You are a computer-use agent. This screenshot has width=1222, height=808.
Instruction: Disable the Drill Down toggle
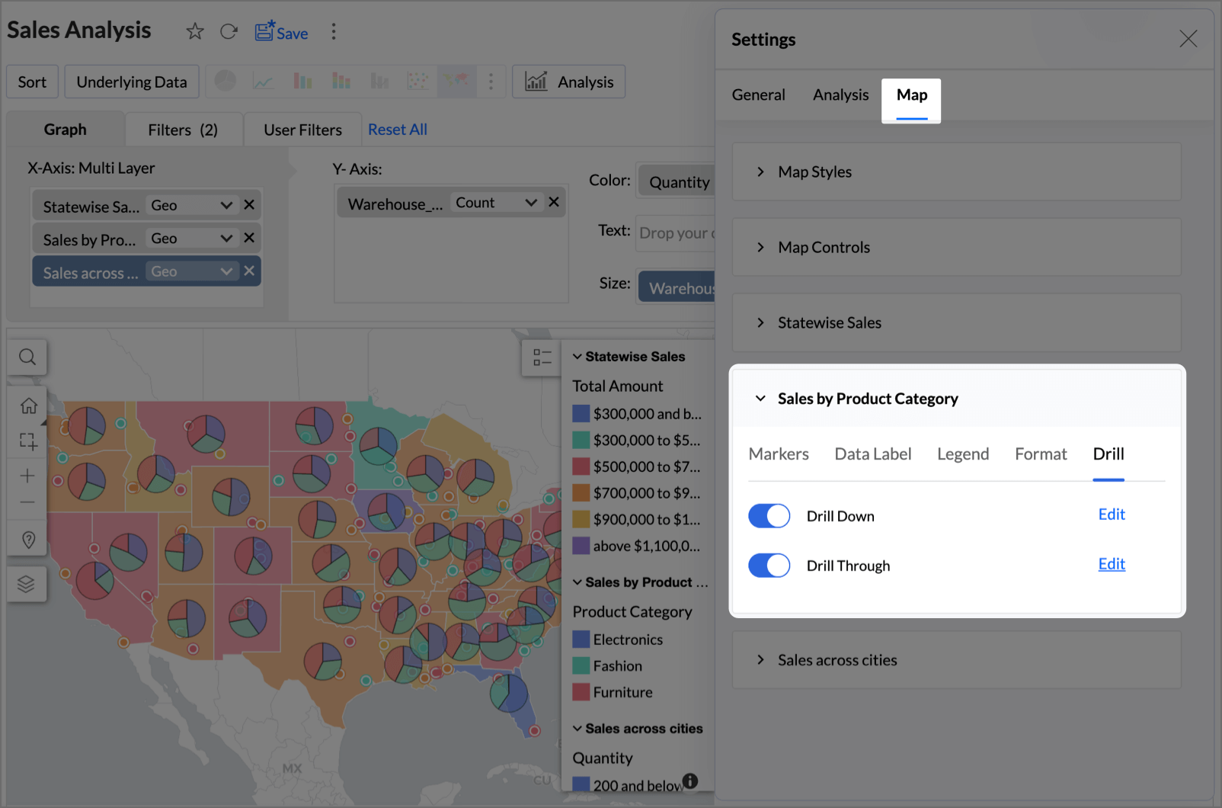(769, 516)
